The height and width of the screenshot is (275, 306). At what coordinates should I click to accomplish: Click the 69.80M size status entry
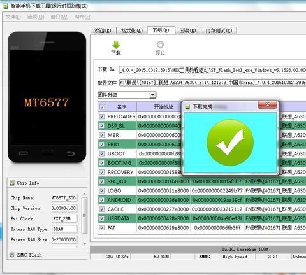(x=161, y=257)
